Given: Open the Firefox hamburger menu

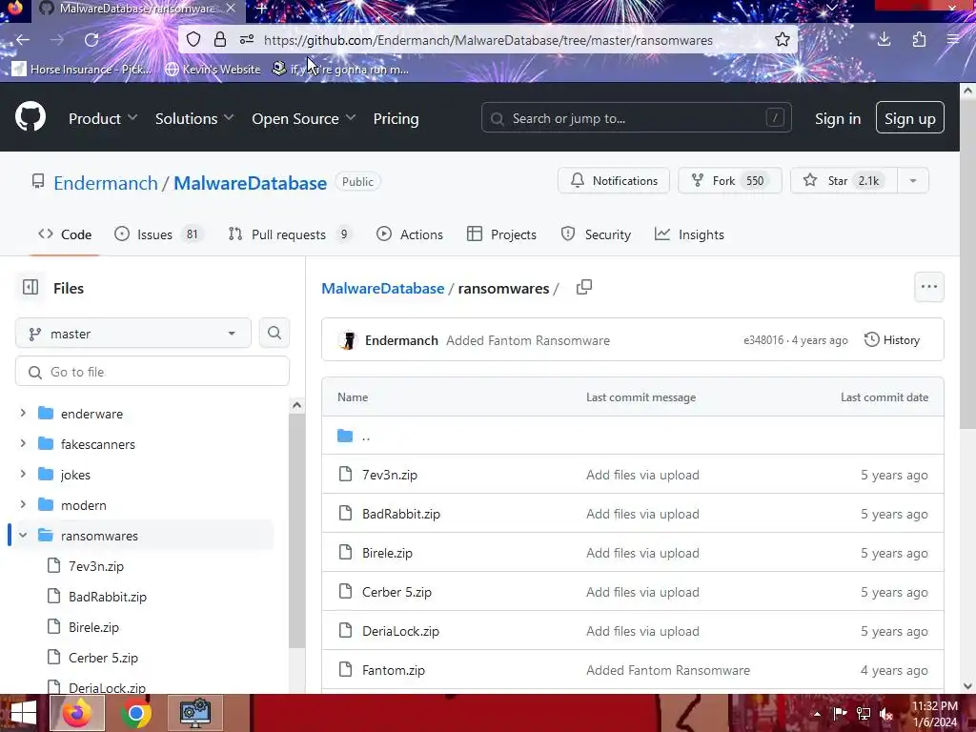Looking at the screenshot, I should click(953, 40).
